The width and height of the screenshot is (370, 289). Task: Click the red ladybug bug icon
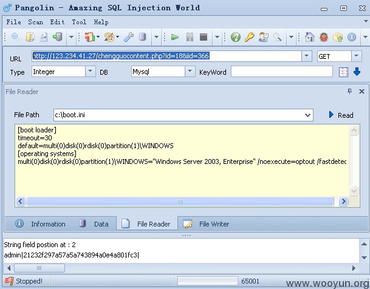click(324, 37)
